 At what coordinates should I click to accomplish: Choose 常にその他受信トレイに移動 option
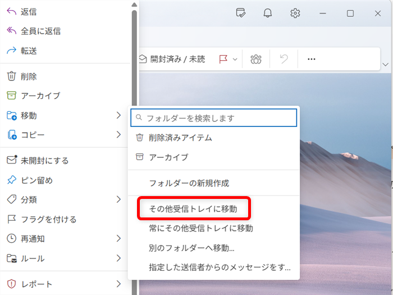[200, 228]
